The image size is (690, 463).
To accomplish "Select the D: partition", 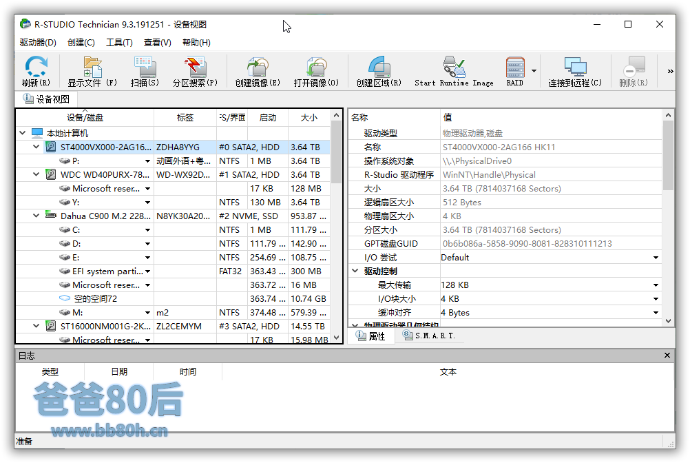I will point(173,243).
